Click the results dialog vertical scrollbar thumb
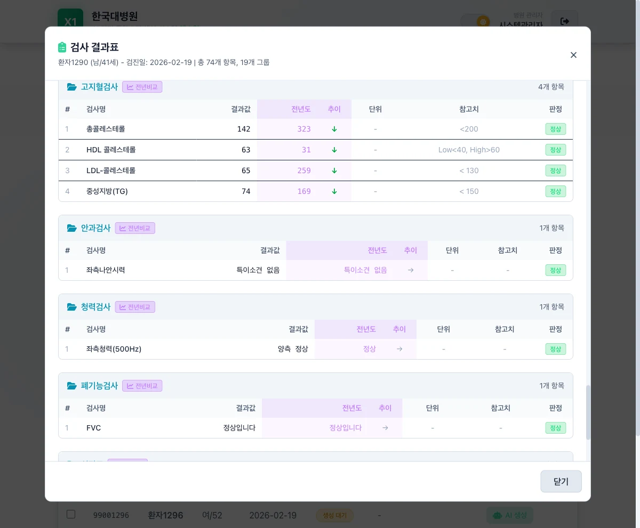The width and height of the screenshot is (640, 528). pos(588,412)
